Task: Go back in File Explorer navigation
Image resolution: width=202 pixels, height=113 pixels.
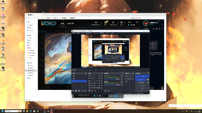Action: point(27,18)
